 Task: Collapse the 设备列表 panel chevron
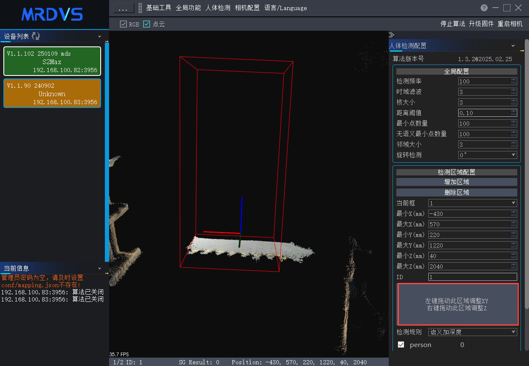click(100, 37)
